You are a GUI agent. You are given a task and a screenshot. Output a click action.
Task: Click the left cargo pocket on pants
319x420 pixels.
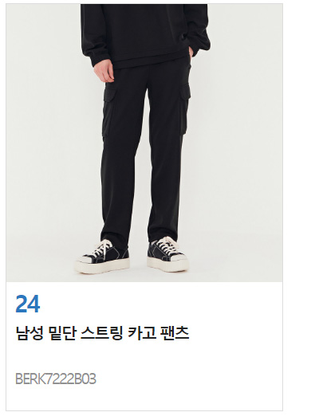coord(109,111)
